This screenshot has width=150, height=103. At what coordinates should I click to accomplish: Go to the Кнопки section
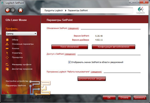tap(16, 49)
